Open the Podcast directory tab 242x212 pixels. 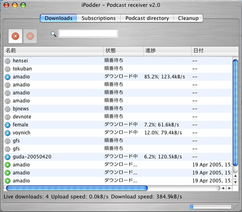tap(147, 18)
